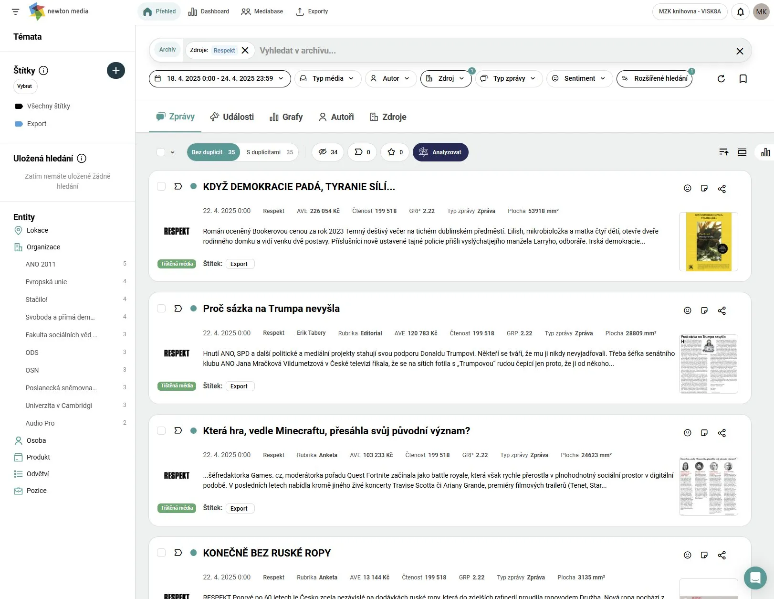Open notifications bell
The height and width of the screenshot is (599, 774).
point(741,11)
